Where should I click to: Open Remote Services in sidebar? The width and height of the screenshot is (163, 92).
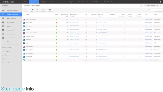[11, 34]
